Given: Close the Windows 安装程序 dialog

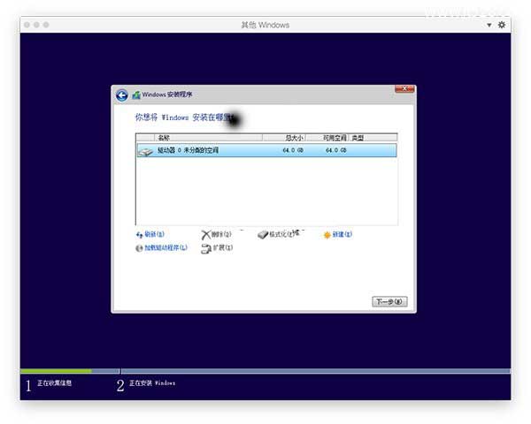Looking at the screenshot, I should pyautogui.click(x=404, y=89).
